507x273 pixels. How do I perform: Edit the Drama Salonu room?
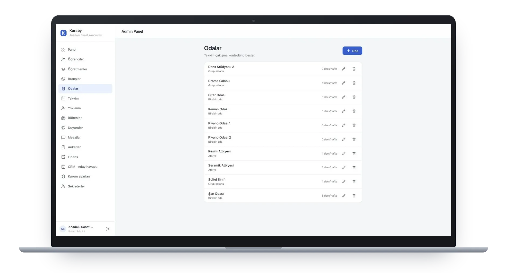point(344,83)
